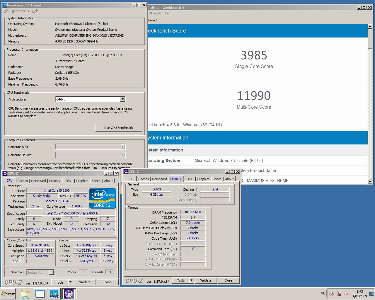Expand Tools arrow in CPU-Z window showing Timings
375x300 pixels.
point(191,280)
